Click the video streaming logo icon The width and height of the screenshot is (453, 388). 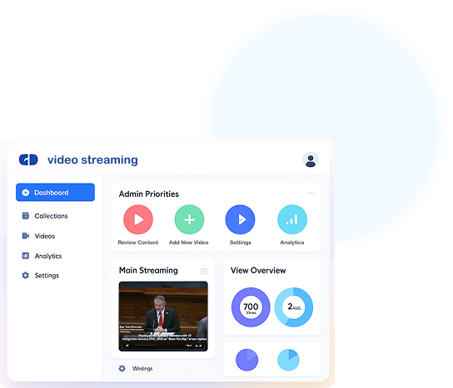point(28,160)
